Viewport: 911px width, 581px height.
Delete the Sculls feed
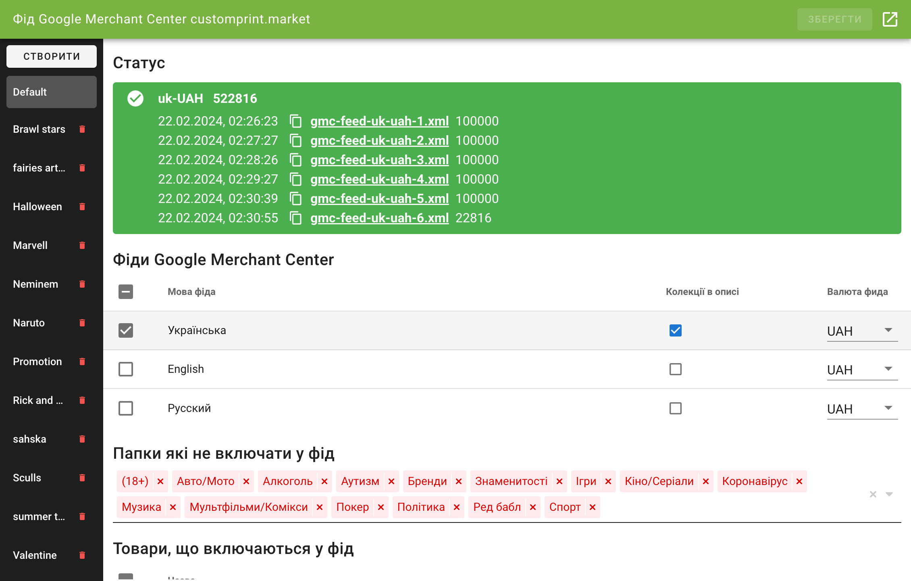click(x=82, y=478)
